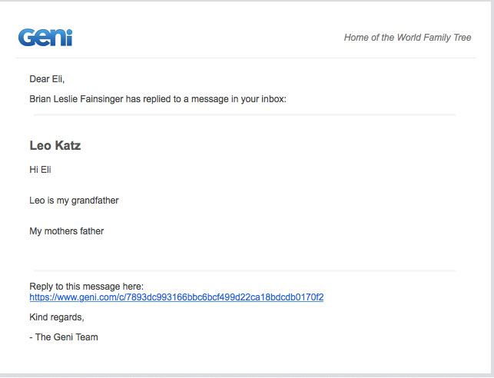Viewport: 494px width, 378px height.
Task: Click the blue Geni logo
Action: [45, 37]
